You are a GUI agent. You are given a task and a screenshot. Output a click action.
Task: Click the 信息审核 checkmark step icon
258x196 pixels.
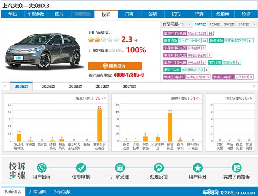pyautogui.click(x=81, y=168)
